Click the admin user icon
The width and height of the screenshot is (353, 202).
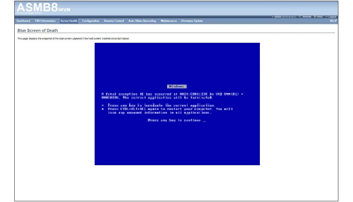(x=273, y=17)
